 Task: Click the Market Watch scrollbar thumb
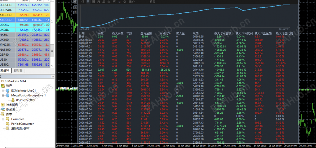click(52, 51)
